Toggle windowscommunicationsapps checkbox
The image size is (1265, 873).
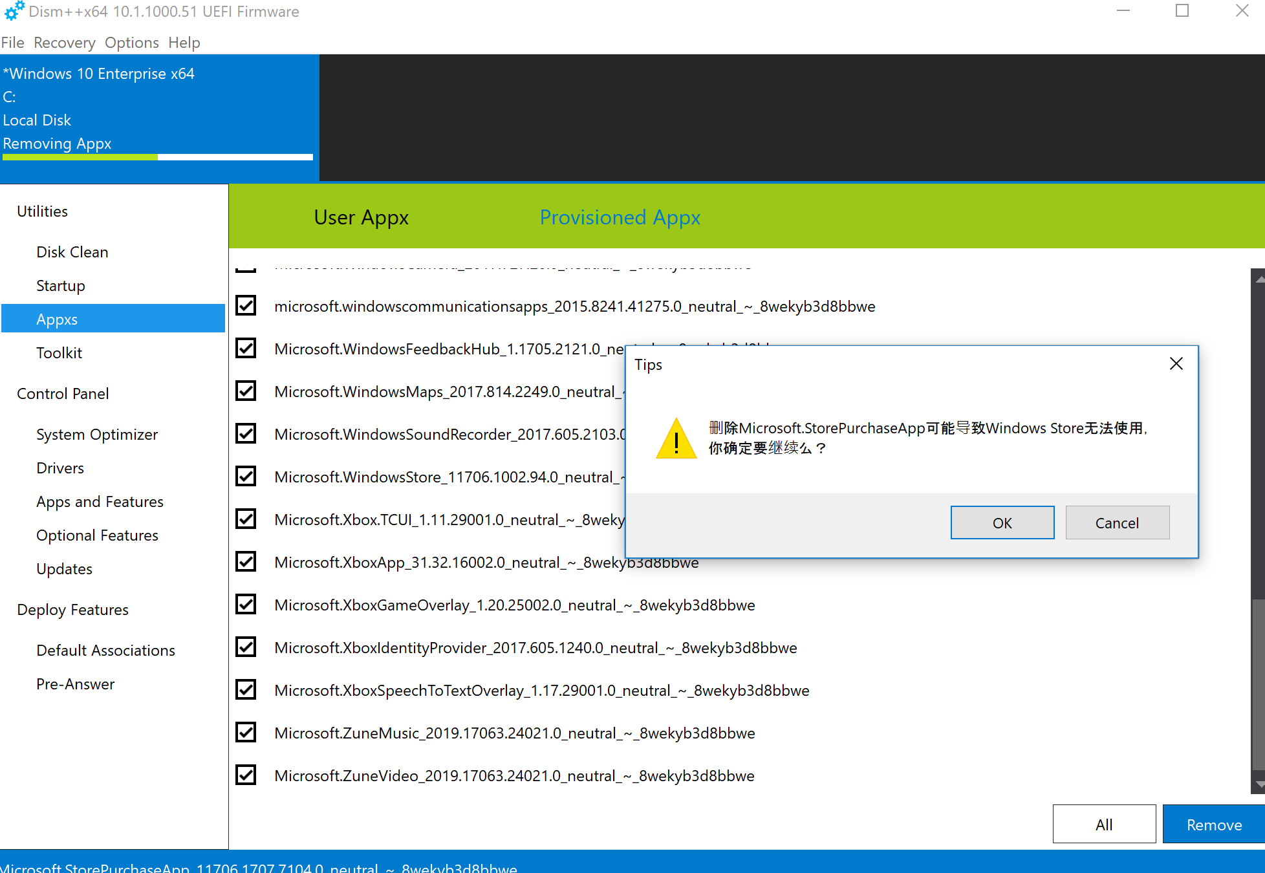pos(246,305)
